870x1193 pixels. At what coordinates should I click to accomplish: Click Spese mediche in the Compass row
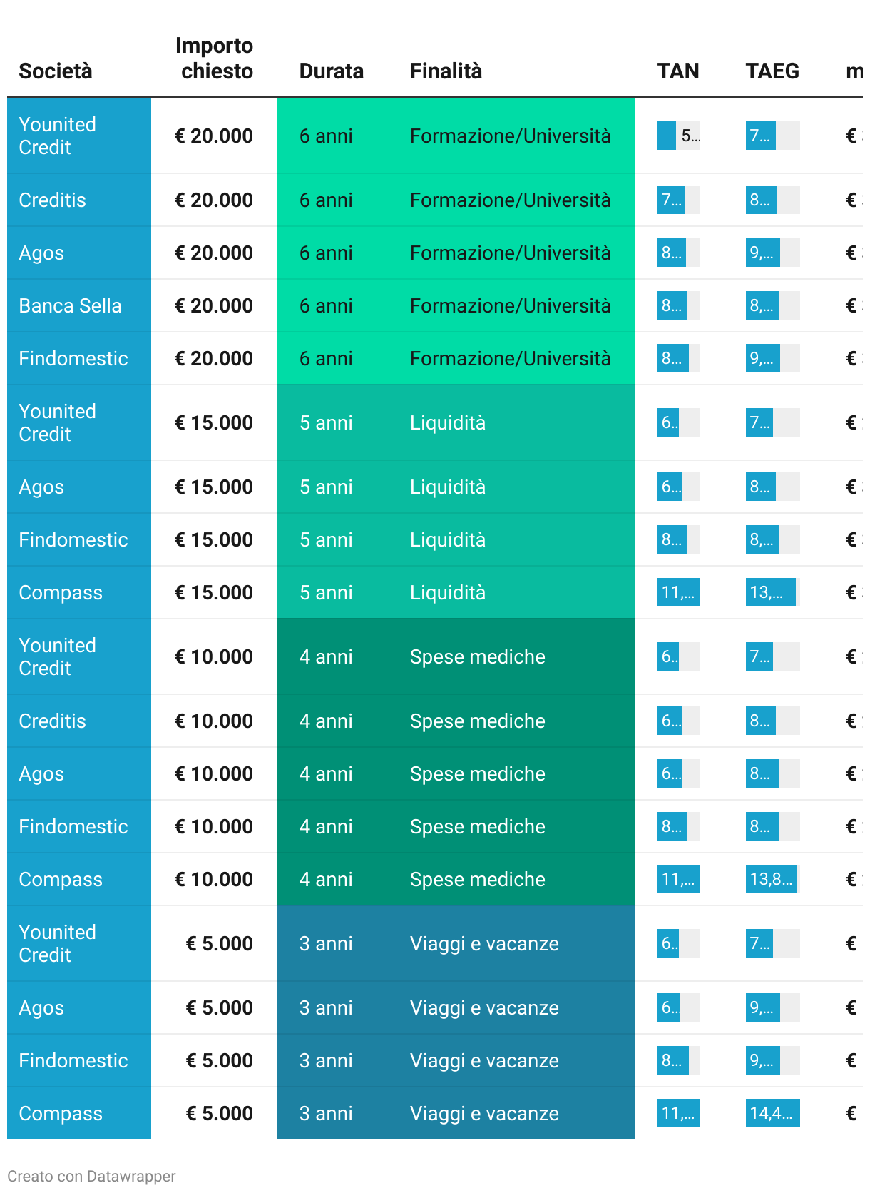coord(477,880)
